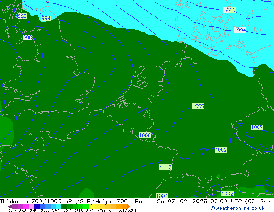Click the 992 isobar label

click(22, 16)
